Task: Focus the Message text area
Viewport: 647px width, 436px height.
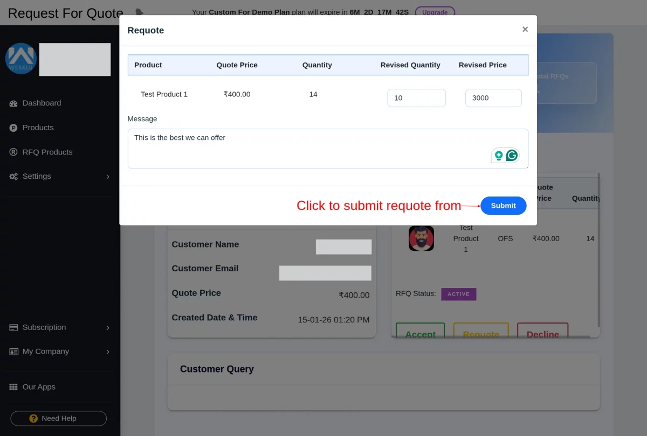Action: coord(328,149)
